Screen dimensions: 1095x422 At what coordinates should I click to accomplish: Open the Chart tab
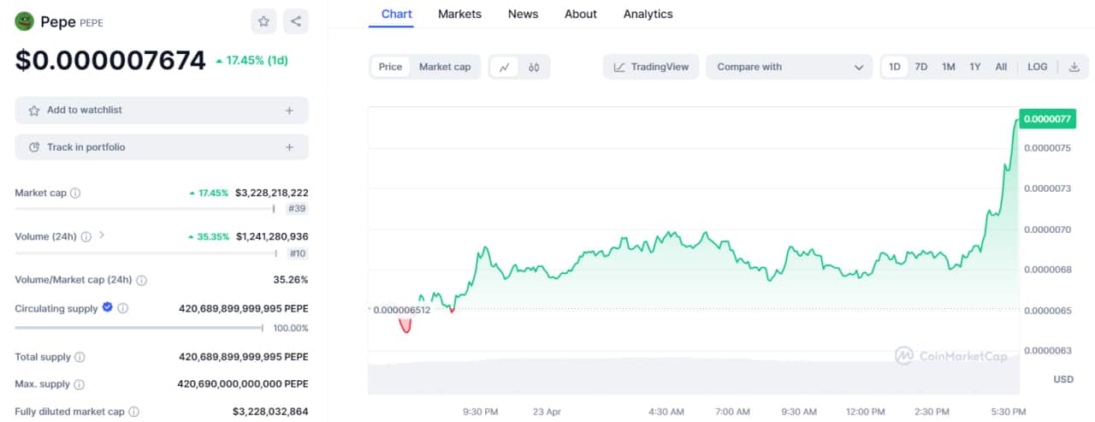(396, 14)
